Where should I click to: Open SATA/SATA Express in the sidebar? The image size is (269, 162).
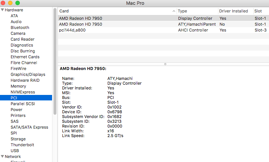29,127
